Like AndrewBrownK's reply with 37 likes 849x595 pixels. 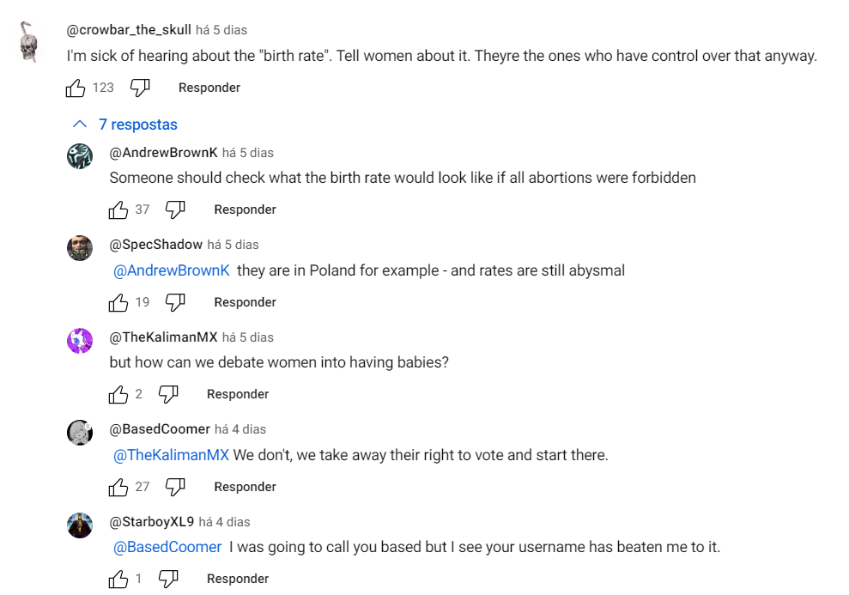118,209
